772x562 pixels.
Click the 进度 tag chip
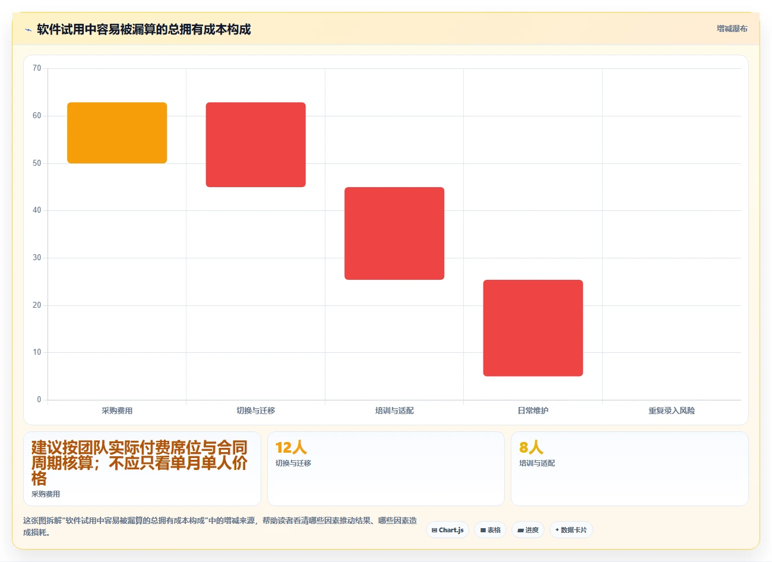(528, 530)
